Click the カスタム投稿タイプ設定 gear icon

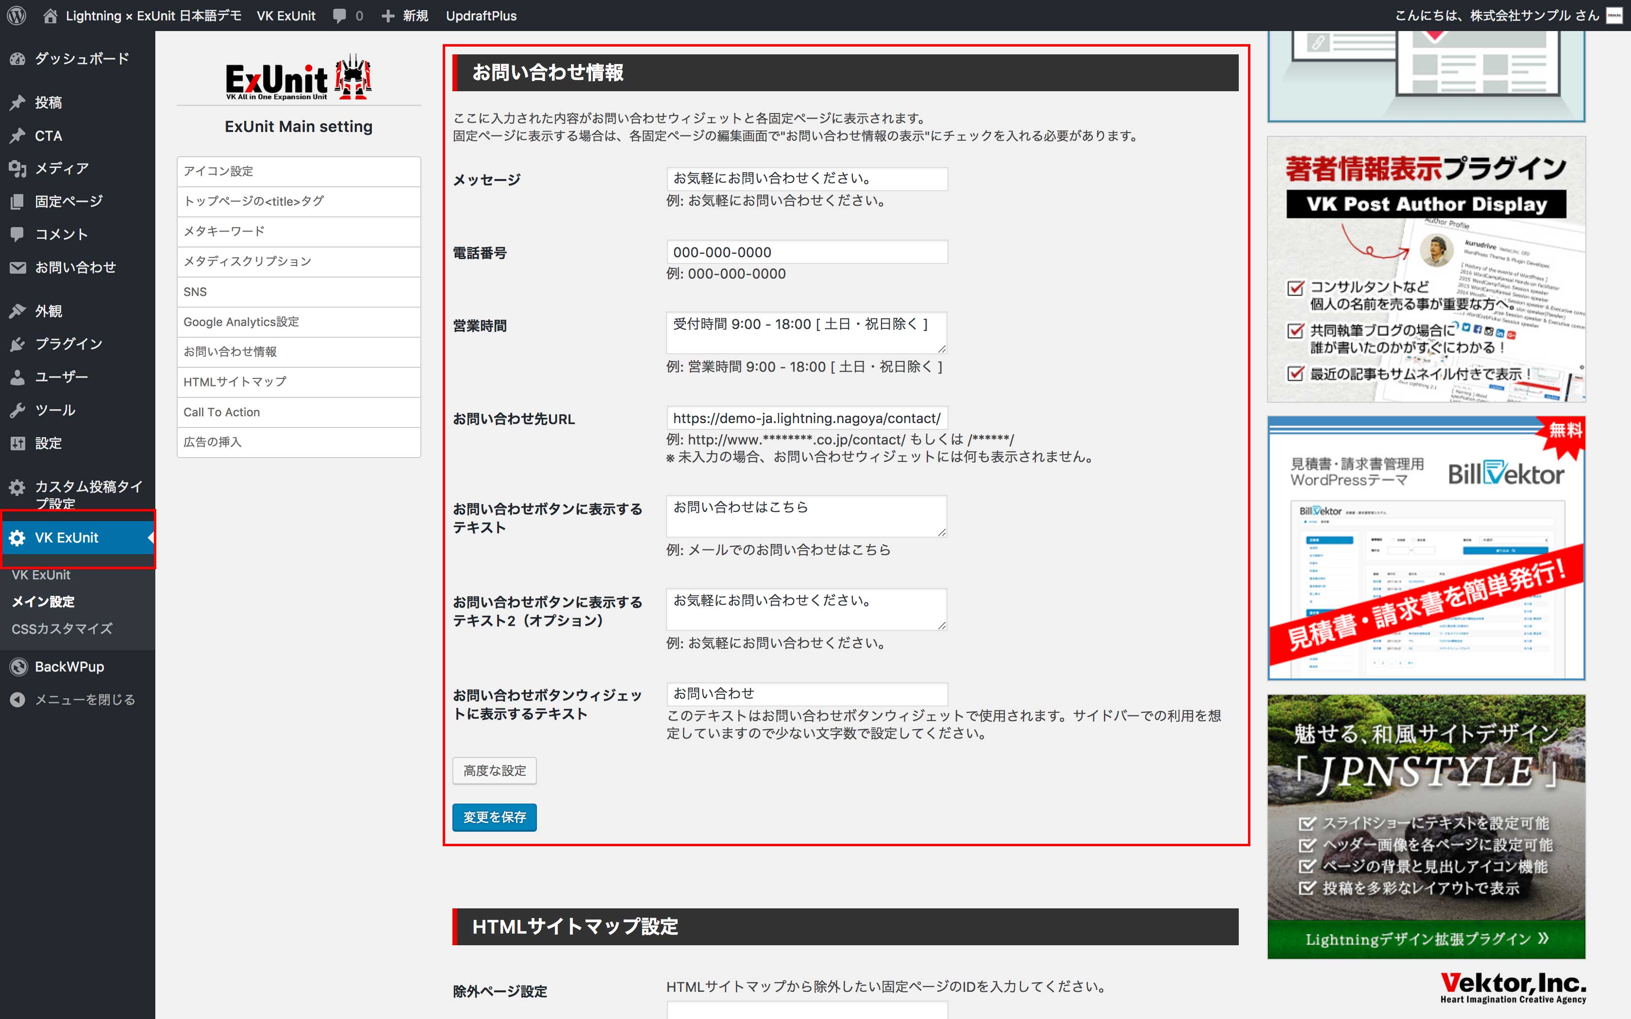[17, 487]
